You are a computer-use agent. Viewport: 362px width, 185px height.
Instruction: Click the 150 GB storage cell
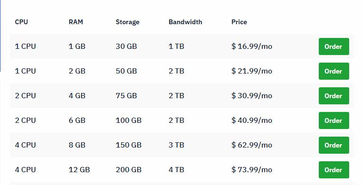(x=129, y=145)
